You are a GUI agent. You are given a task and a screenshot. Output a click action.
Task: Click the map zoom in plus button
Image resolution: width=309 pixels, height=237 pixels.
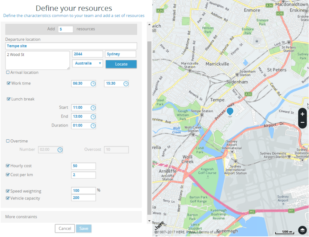(x=303, y=114)
